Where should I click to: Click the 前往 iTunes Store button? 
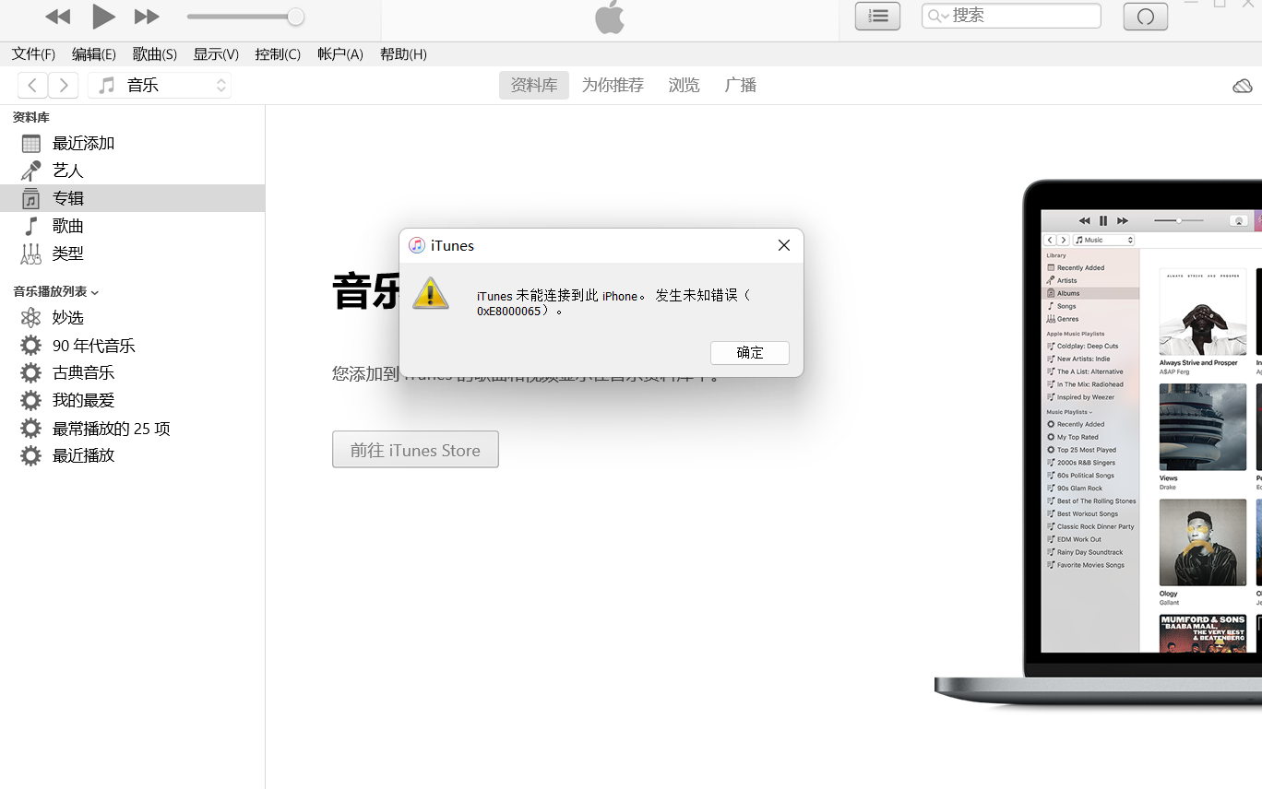tap(415, 450)
